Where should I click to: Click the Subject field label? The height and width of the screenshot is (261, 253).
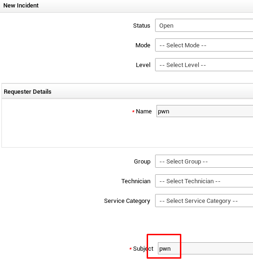coord(143,249)
